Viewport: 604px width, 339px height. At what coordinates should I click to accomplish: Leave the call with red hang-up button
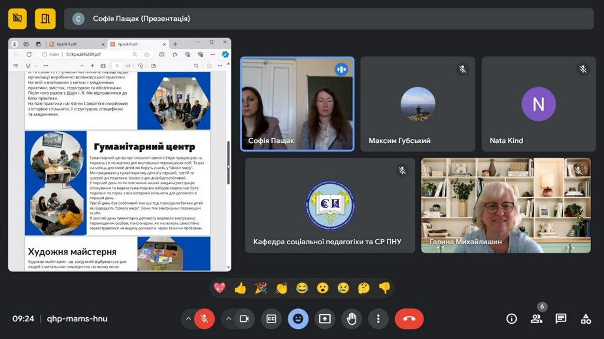point(409,318)
